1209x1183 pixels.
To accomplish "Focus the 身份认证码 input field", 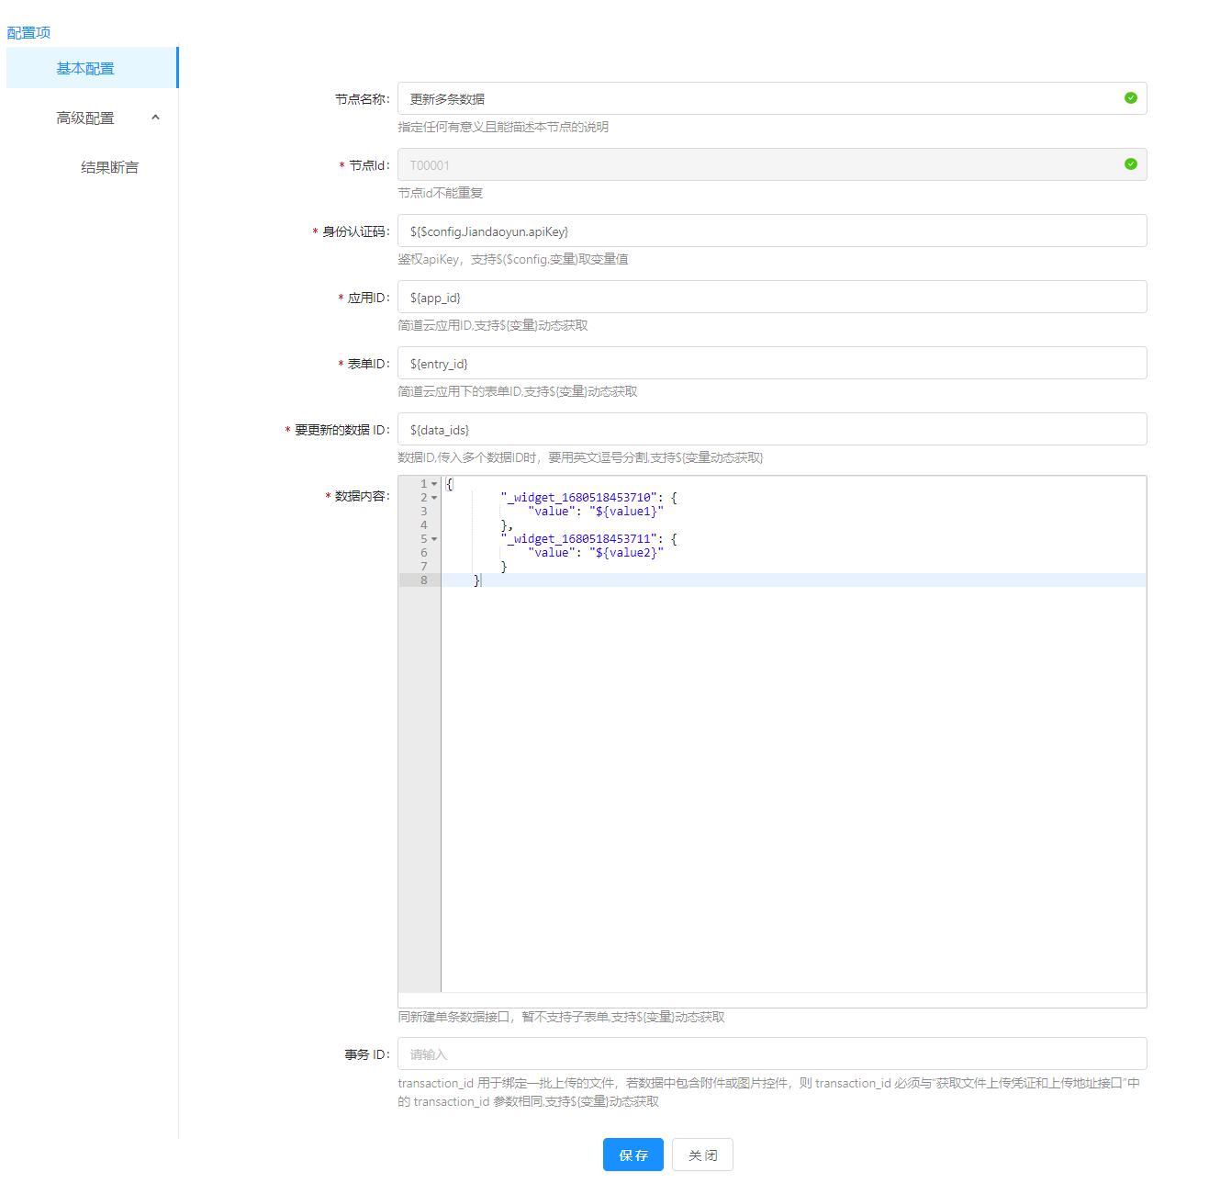I will (772, 231).
